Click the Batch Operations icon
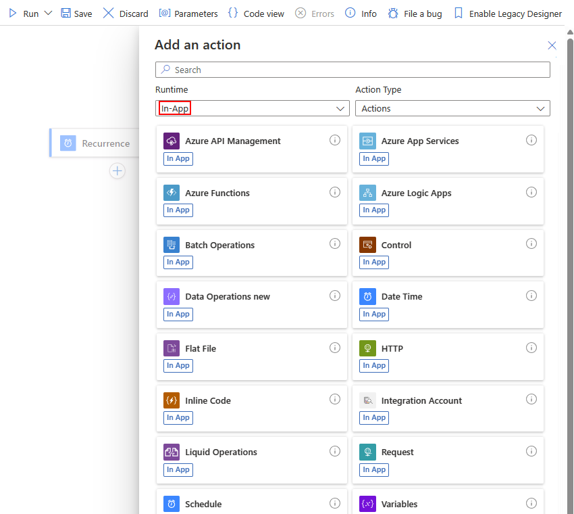 point(172,245)
